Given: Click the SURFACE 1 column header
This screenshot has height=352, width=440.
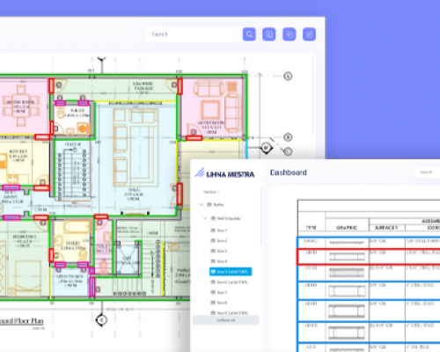Looking at the screenshot, I should 386,228.
